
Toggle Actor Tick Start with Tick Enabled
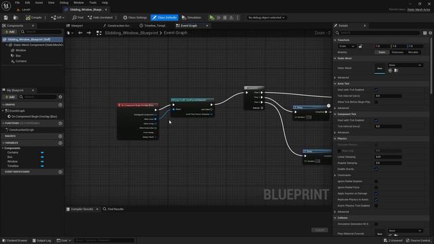click(376, 90)
